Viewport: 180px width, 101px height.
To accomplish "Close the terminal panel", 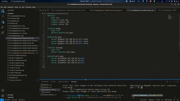I will click(177, 82).
